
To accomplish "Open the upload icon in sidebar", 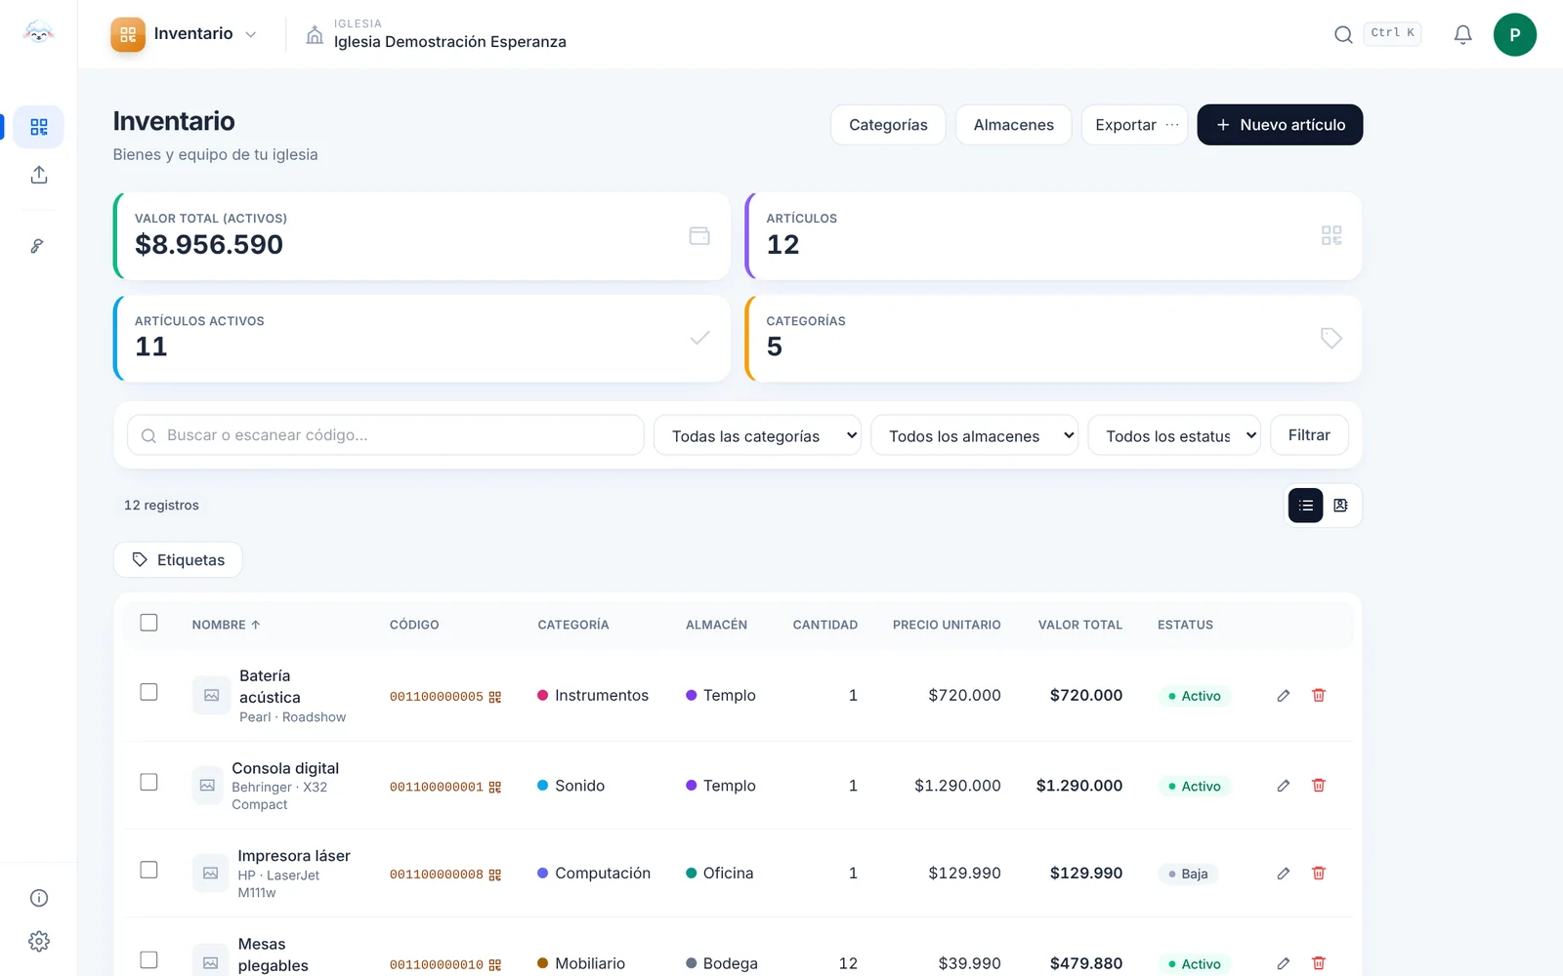I will [39, 175].
